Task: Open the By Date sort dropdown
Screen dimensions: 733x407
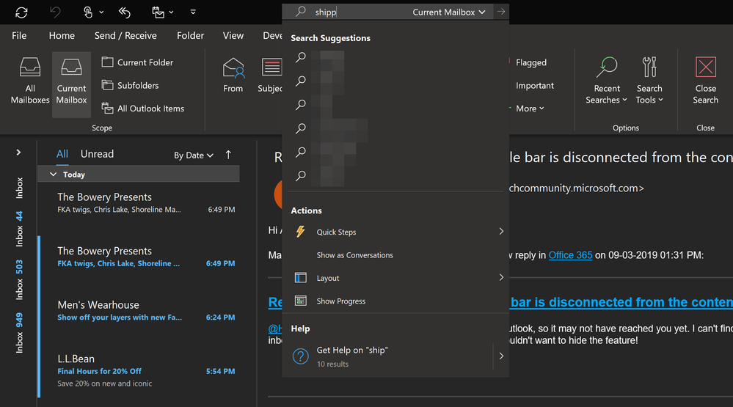Action: coord(194,155)
